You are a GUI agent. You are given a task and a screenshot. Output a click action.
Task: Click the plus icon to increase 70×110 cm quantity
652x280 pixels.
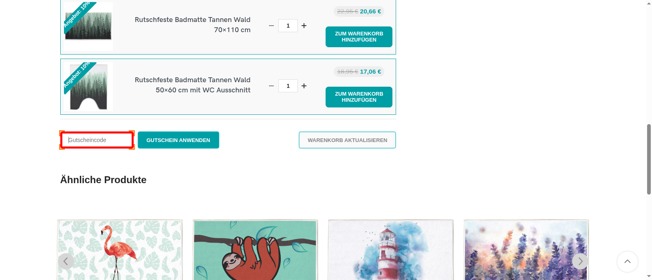(x=304, y=26)
